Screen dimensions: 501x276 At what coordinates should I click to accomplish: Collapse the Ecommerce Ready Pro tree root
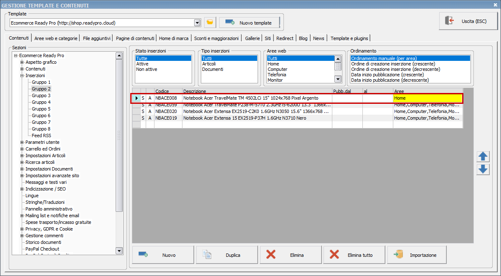[x=15, y=55]
